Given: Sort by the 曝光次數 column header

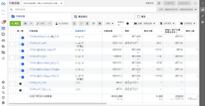Looking at the screenshot, I should [x=148, y=31].
